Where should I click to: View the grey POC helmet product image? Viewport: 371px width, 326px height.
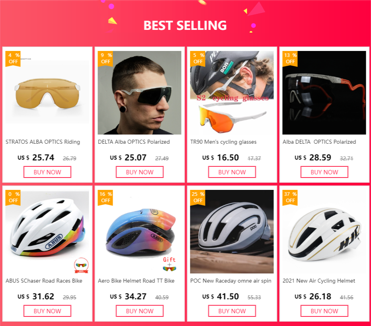pos(232,232)
